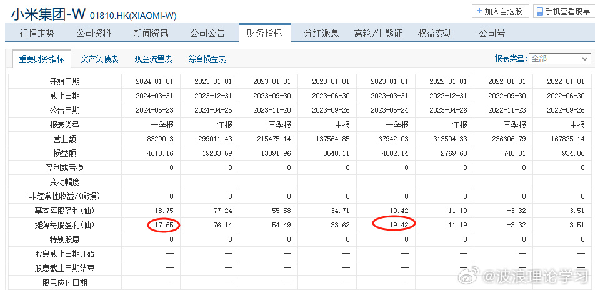595x290 pixels.
Task: Click the 营业额 row label
Action: 65,139
